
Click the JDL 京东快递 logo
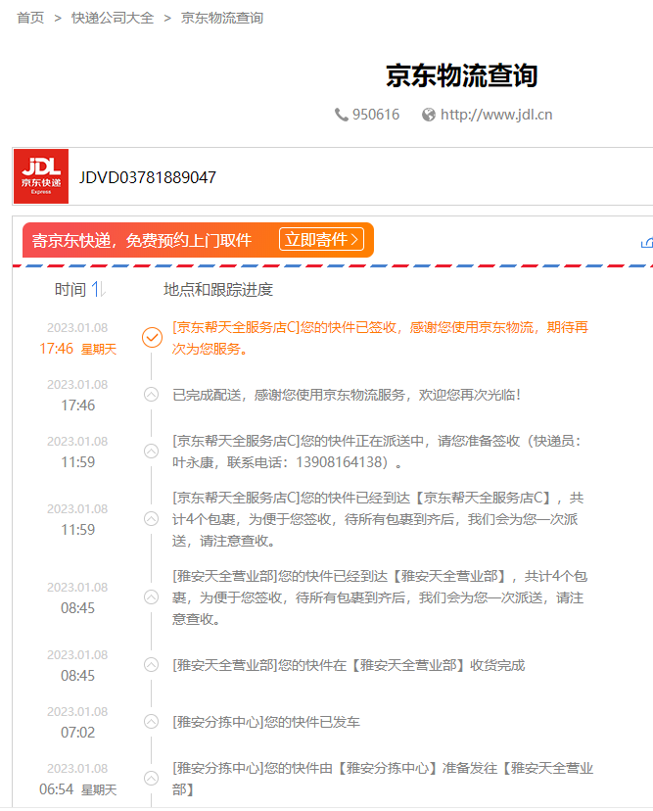click(41, 176)
